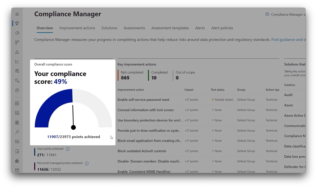Screen dimensions: 317x188
Task: Open the Policies sliders icon
Action: click(17, 71)
